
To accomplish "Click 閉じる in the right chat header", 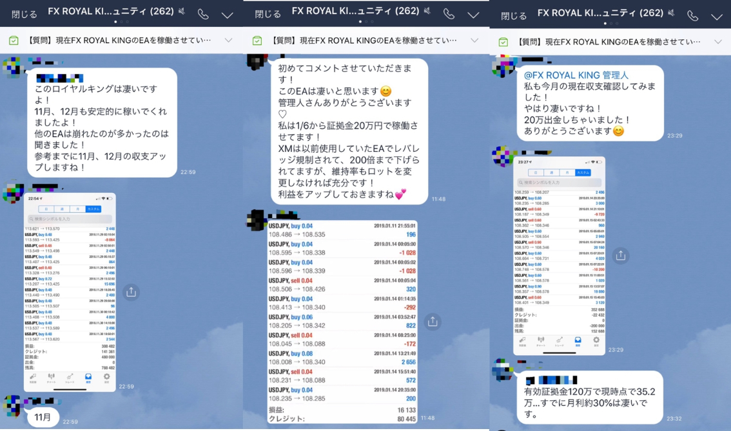I will pos(514,16).
